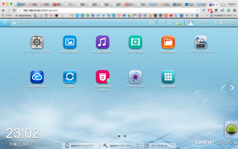The height and width of the screenshot is (149, 238).
Task: Open QNAPユーティリティ panel
Action: (119, 146)
